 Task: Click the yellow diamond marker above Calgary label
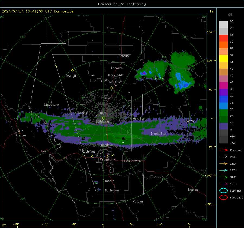[x=107, y=156]
